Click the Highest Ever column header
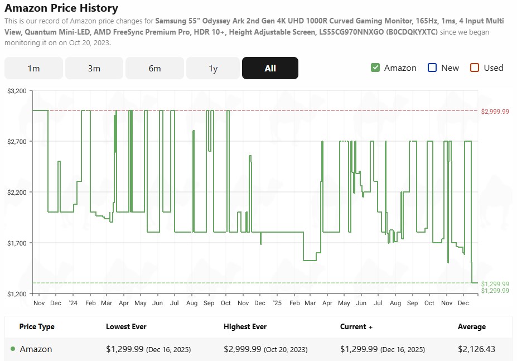 pos(245,326)
